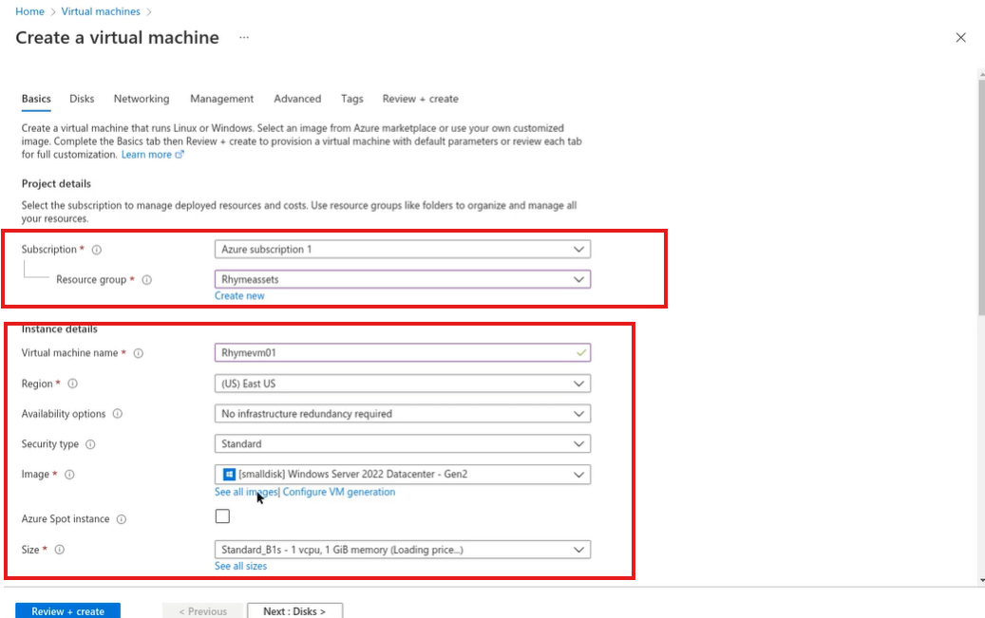The image size is (985, 618).
Task: Click the Virtual machine name info icon
Action: point(138,353)
